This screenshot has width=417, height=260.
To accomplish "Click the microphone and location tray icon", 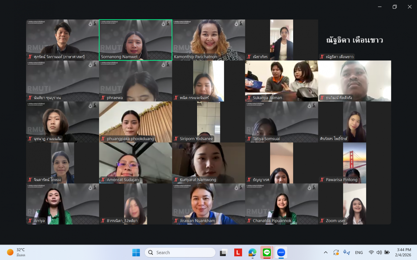I will point(346,253).
